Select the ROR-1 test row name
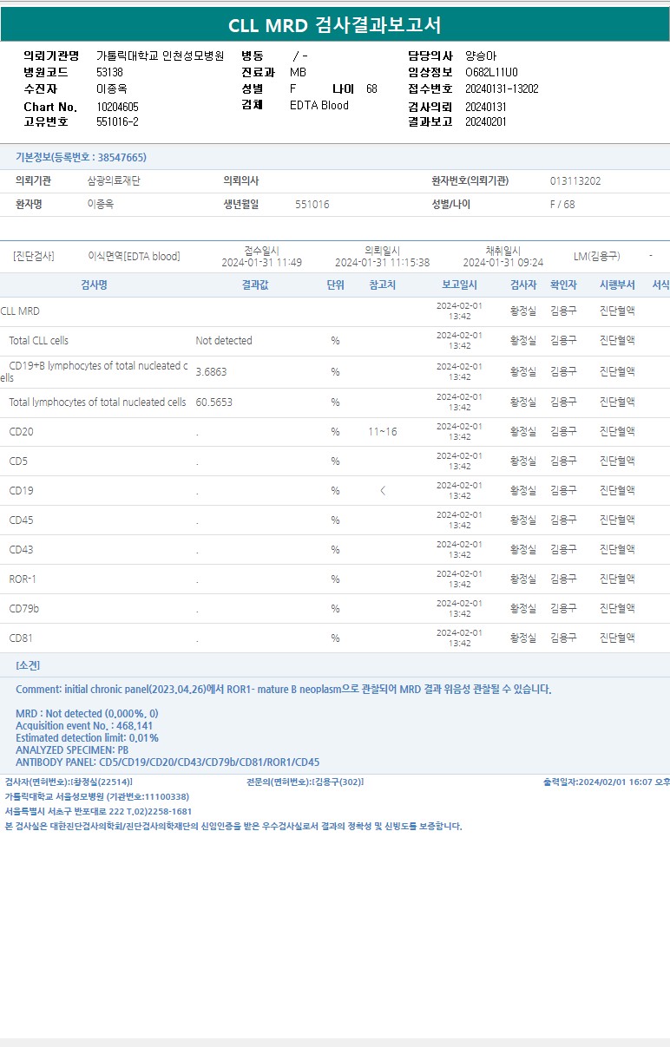The height and width of the screenshot is (1047, 670). (x=23, y=579)
